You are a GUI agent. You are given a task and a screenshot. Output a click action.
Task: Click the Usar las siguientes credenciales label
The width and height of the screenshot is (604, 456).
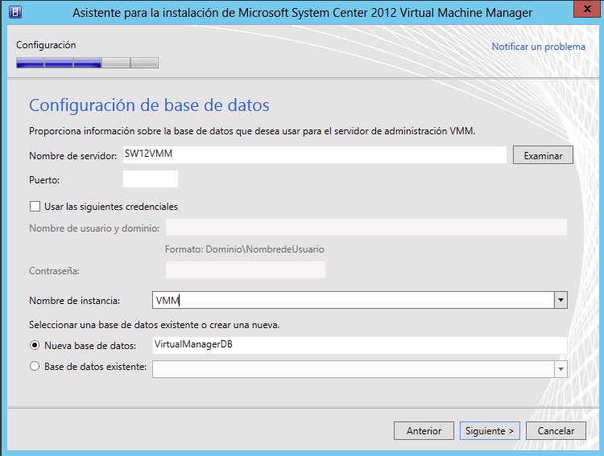[x=111, y=207]
